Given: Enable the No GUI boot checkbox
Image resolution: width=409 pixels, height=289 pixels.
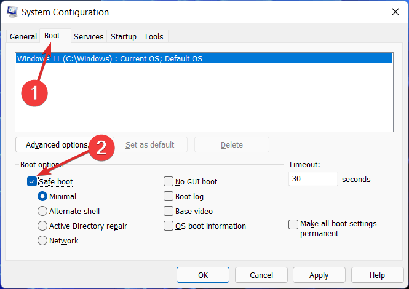Looking at the screenshot, I should 169,181.
